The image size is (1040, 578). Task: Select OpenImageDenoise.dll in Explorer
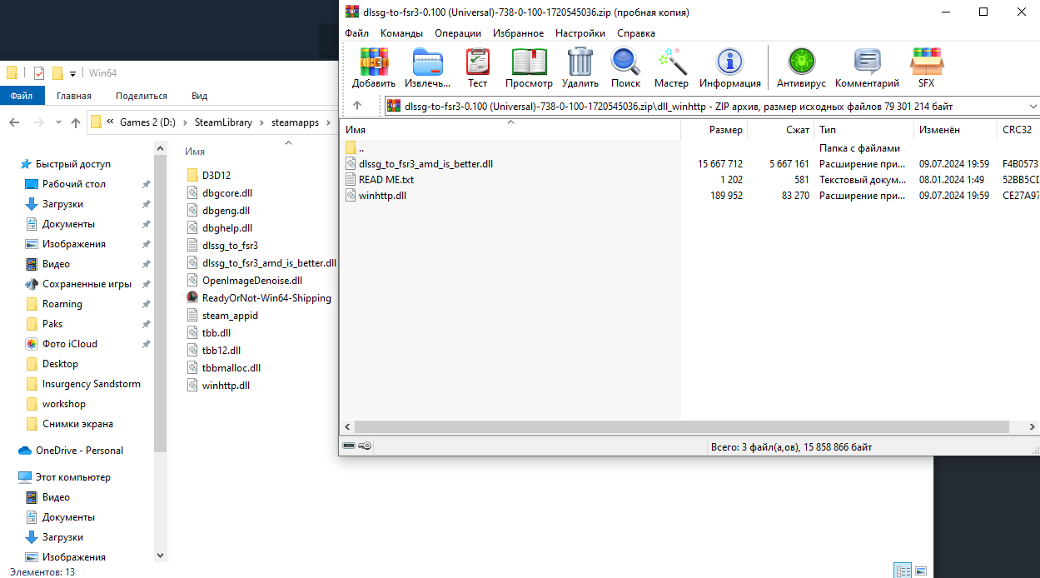pos(252,281)
